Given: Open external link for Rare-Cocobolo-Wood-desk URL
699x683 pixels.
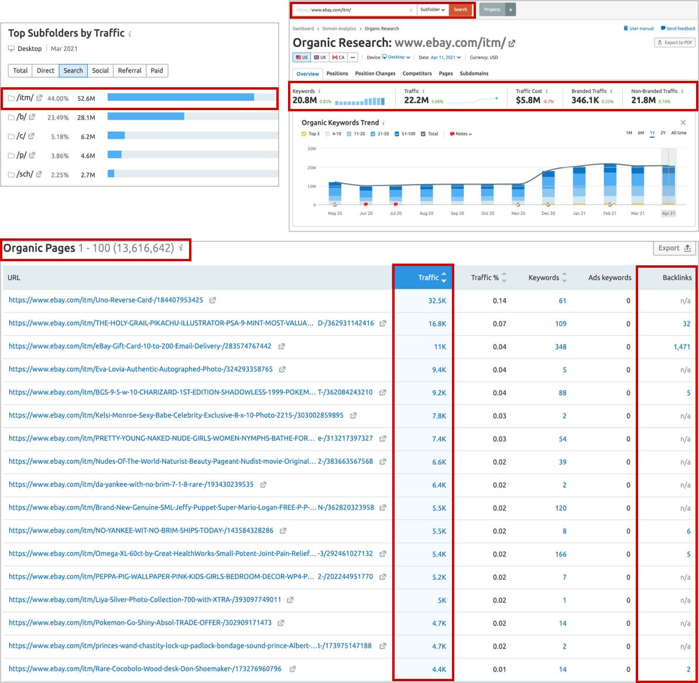Looking at the screenshot, I should pos(293,669).
